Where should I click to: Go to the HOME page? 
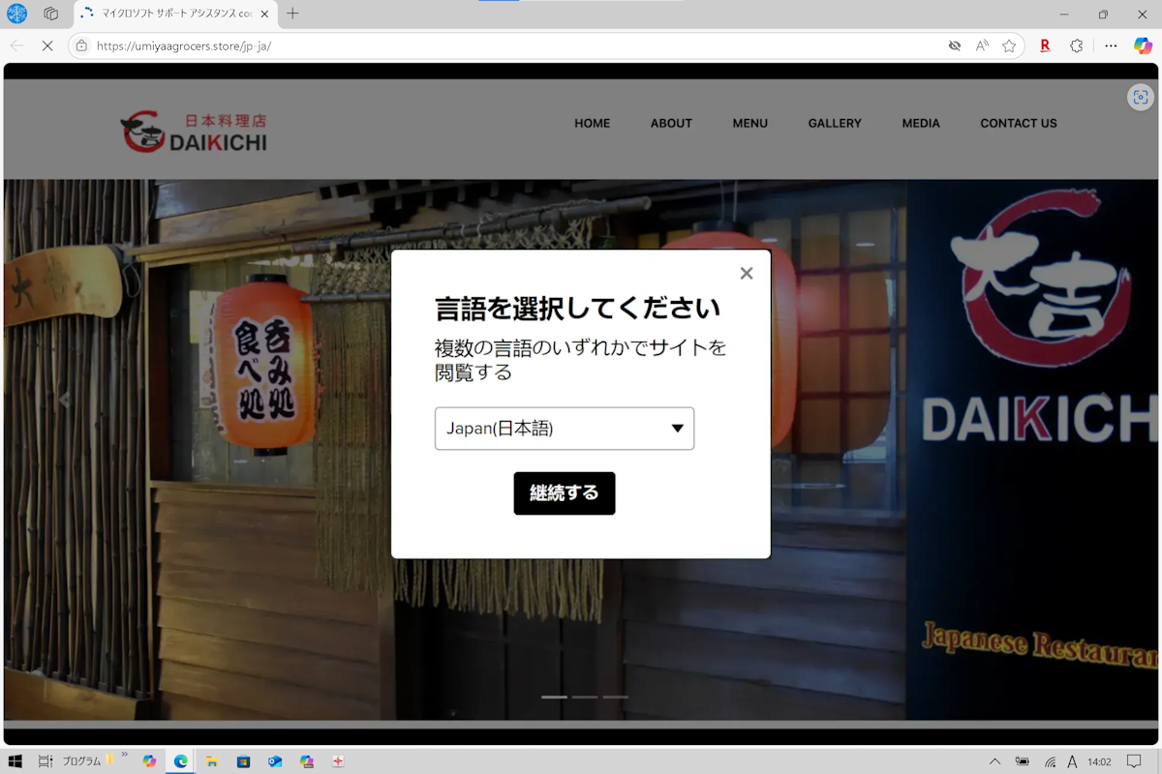pyautogui.click(x=593, y=124)
